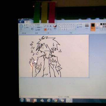This screenshot has height=106, width=106.
Task: Expand the Shapes gallery more arrow
Action: (76, 29)
